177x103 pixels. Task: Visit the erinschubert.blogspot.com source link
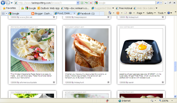76,92
